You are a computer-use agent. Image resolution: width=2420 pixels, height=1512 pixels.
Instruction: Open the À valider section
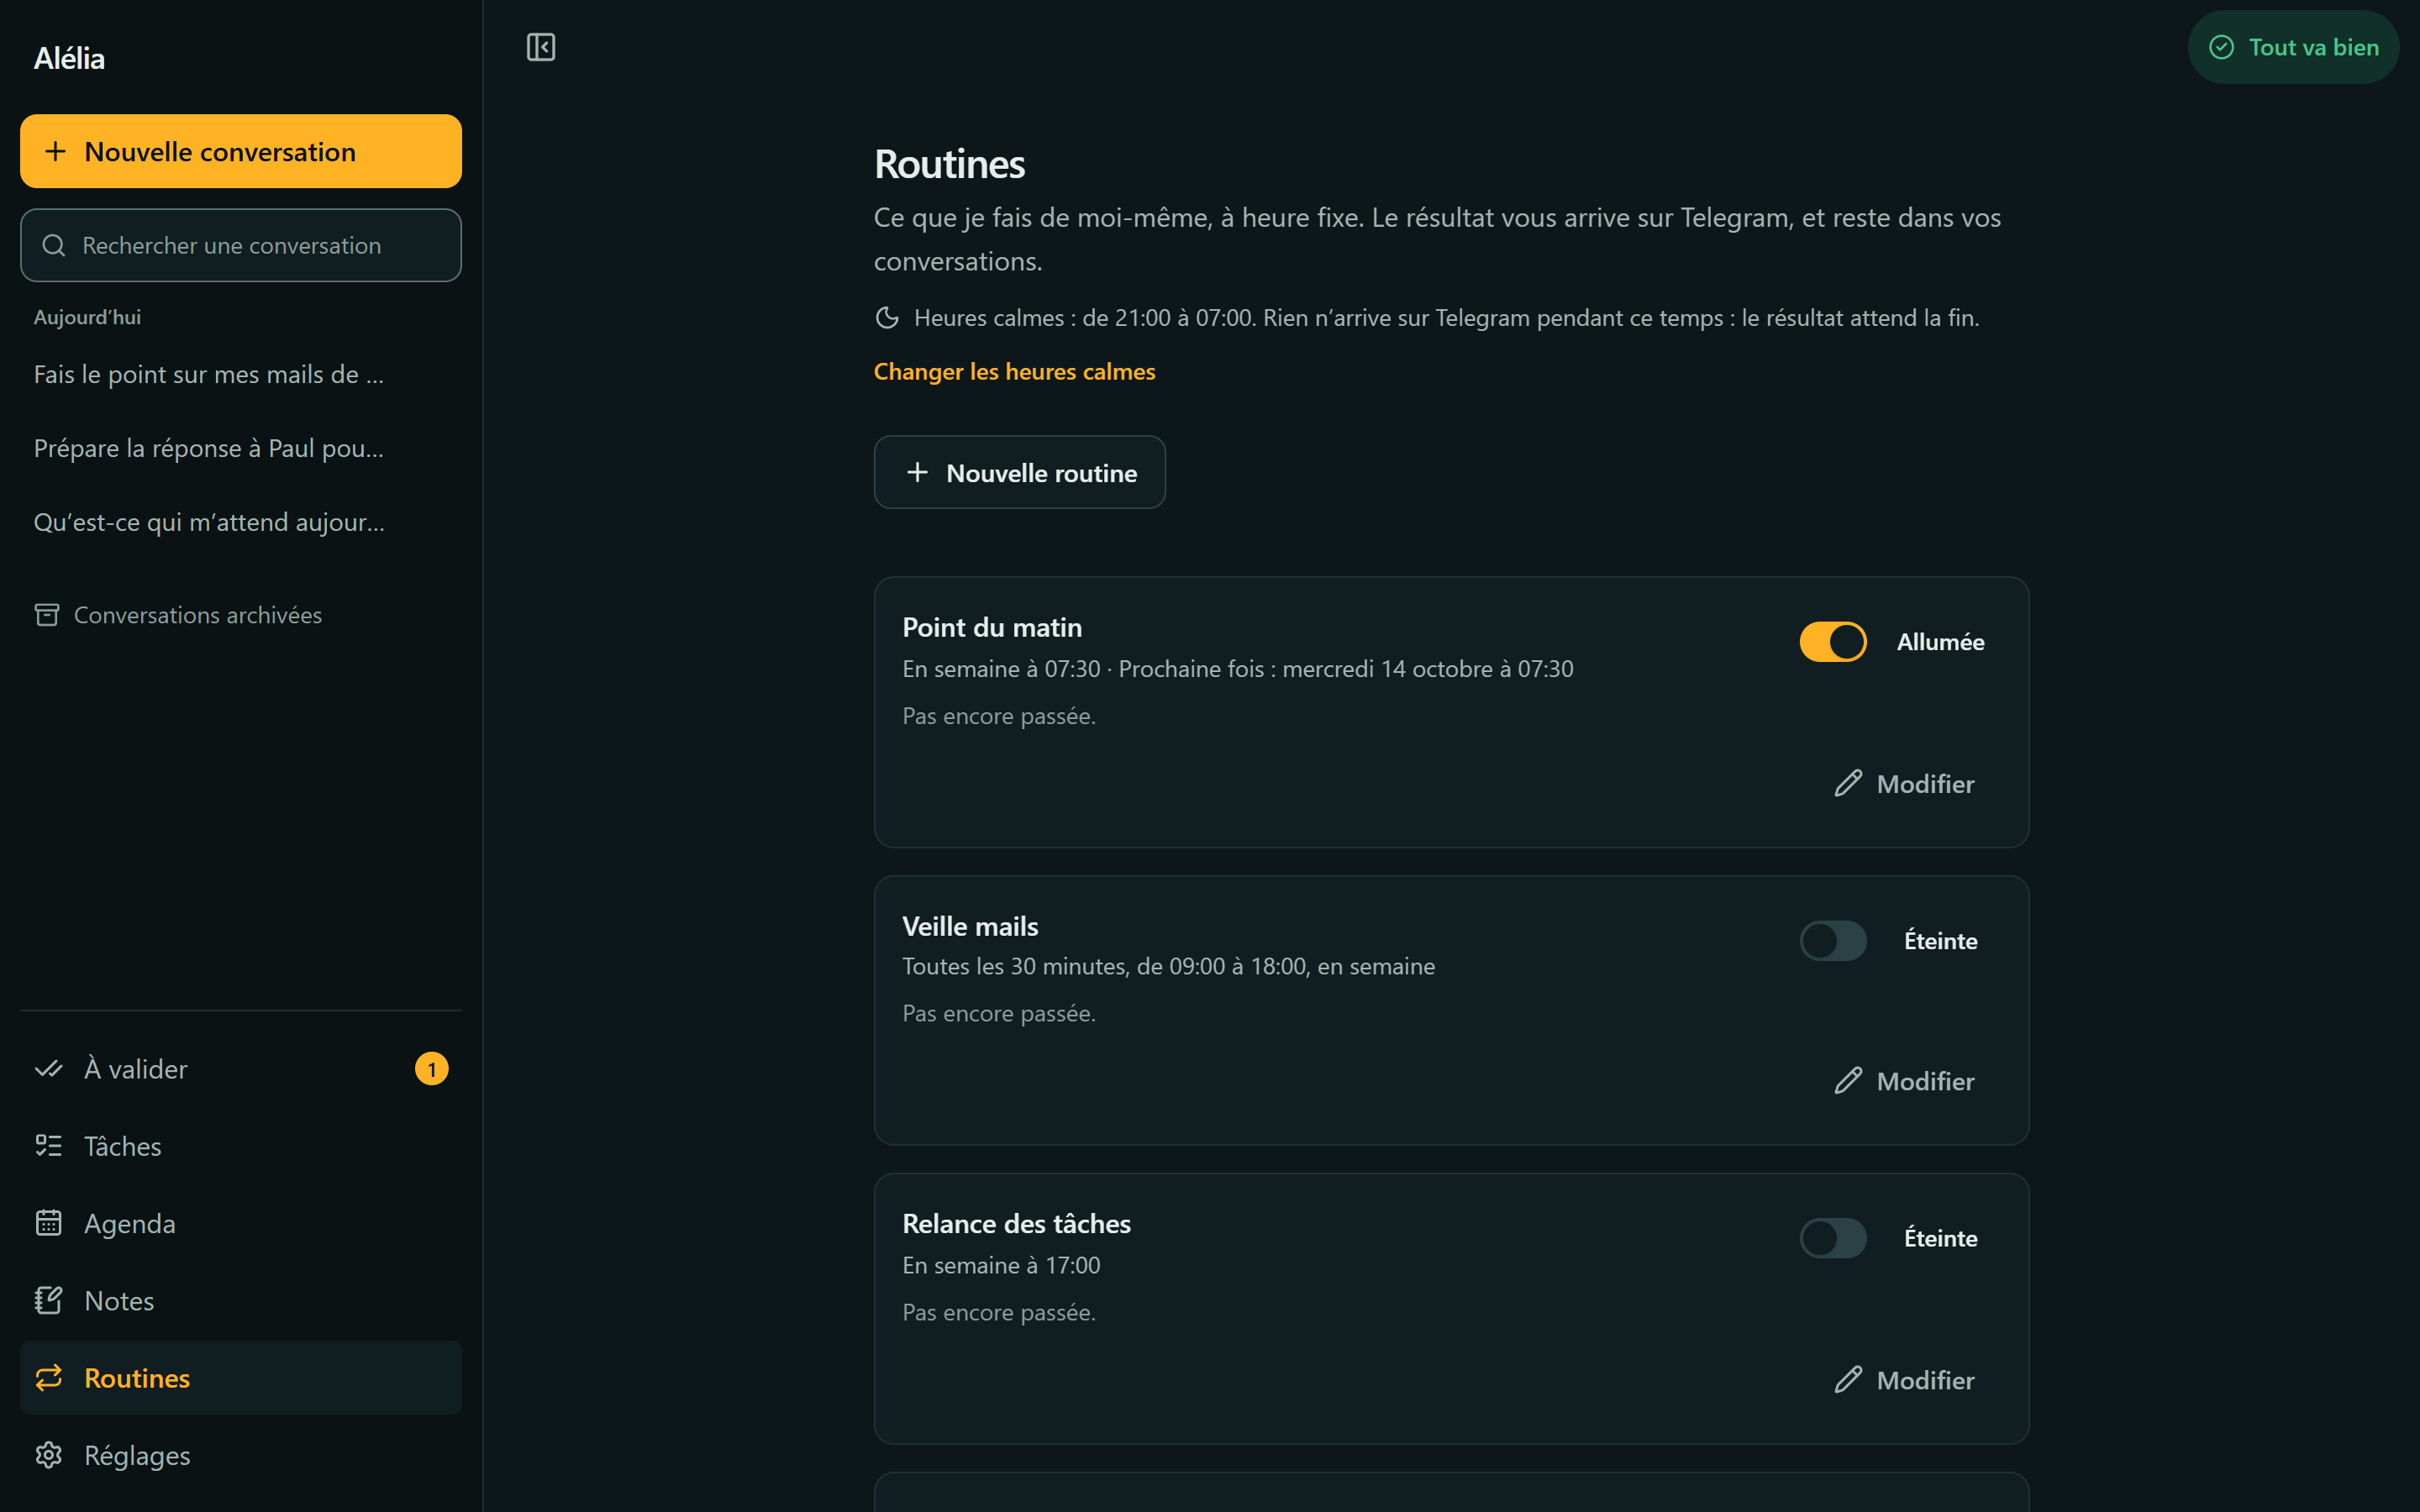tap(241, 1069)
